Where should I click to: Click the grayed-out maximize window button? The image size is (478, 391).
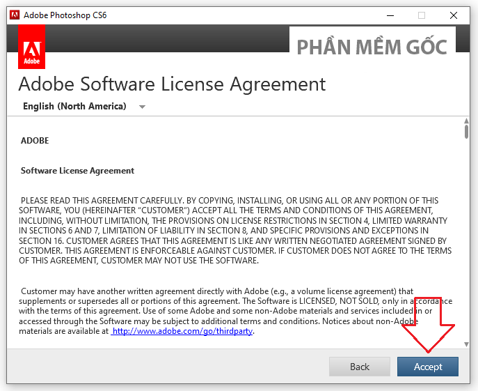coord(421,15)
